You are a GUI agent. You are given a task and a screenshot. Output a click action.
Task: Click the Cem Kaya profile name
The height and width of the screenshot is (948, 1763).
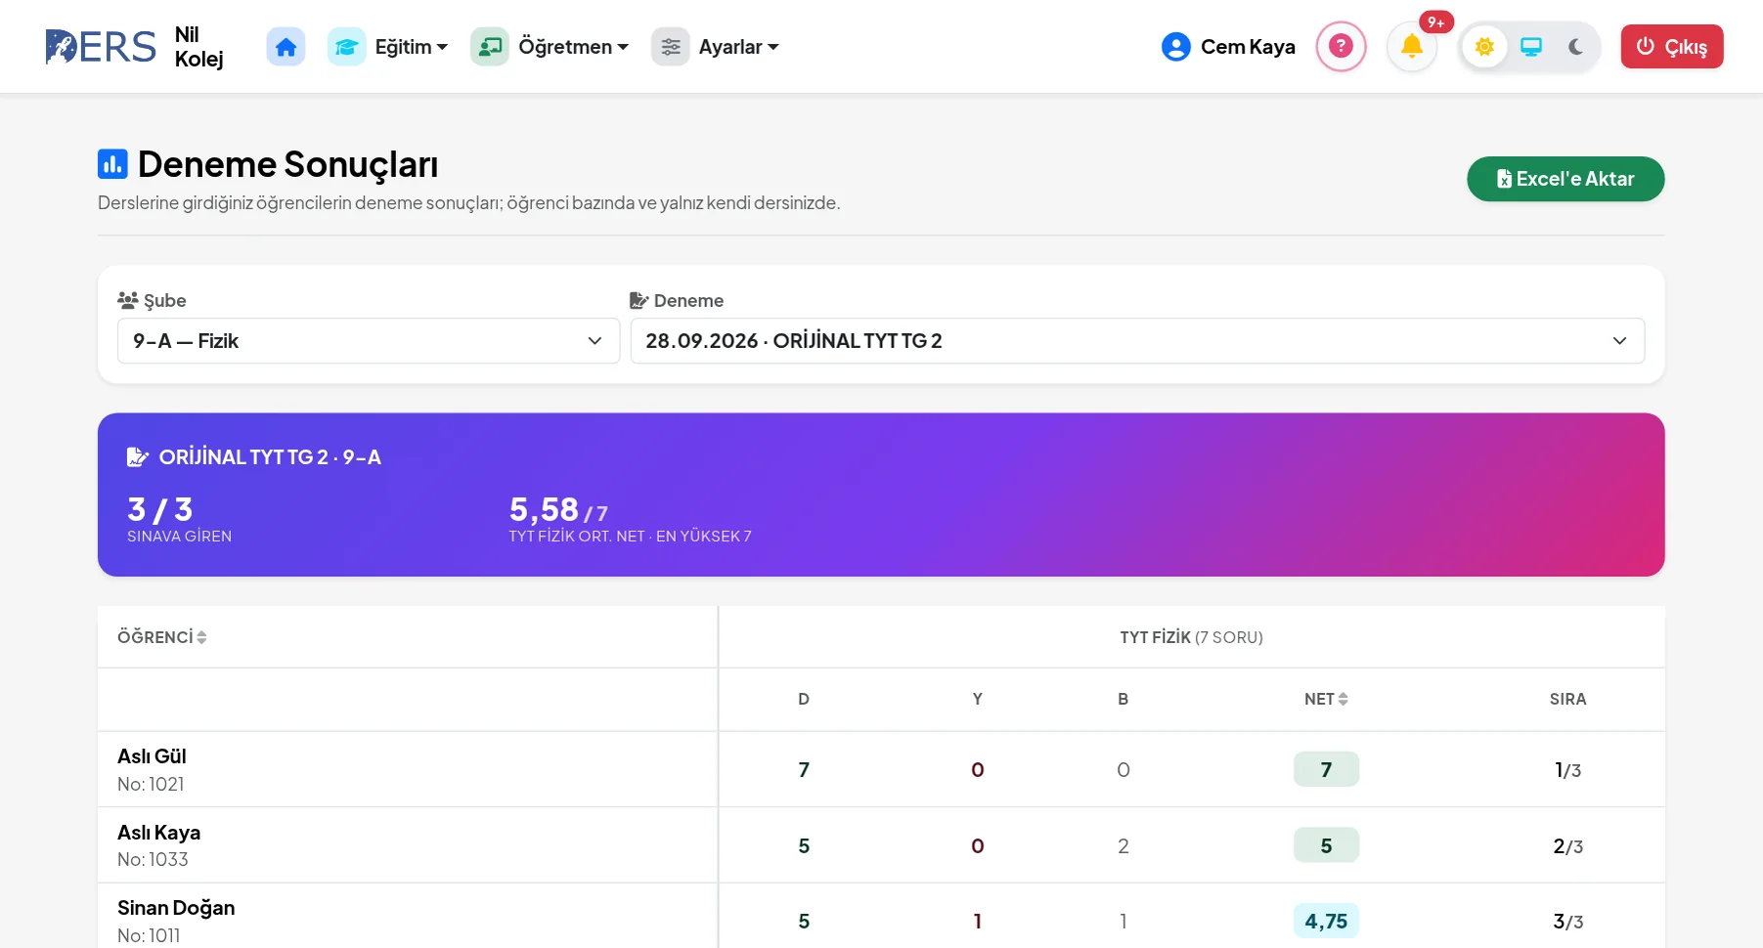tap(1248, 47)
